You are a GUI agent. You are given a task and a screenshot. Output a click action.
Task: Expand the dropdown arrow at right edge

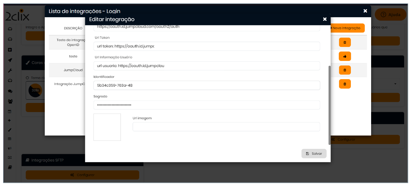point(395,84)
